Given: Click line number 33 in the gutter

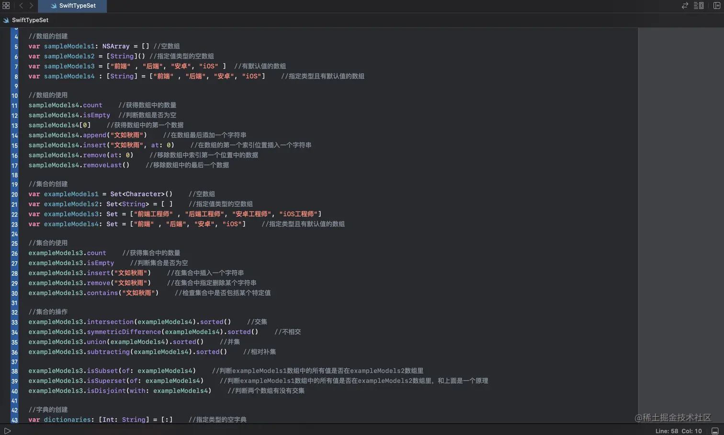Looking at the screenshot, I should tap(14, 322).
